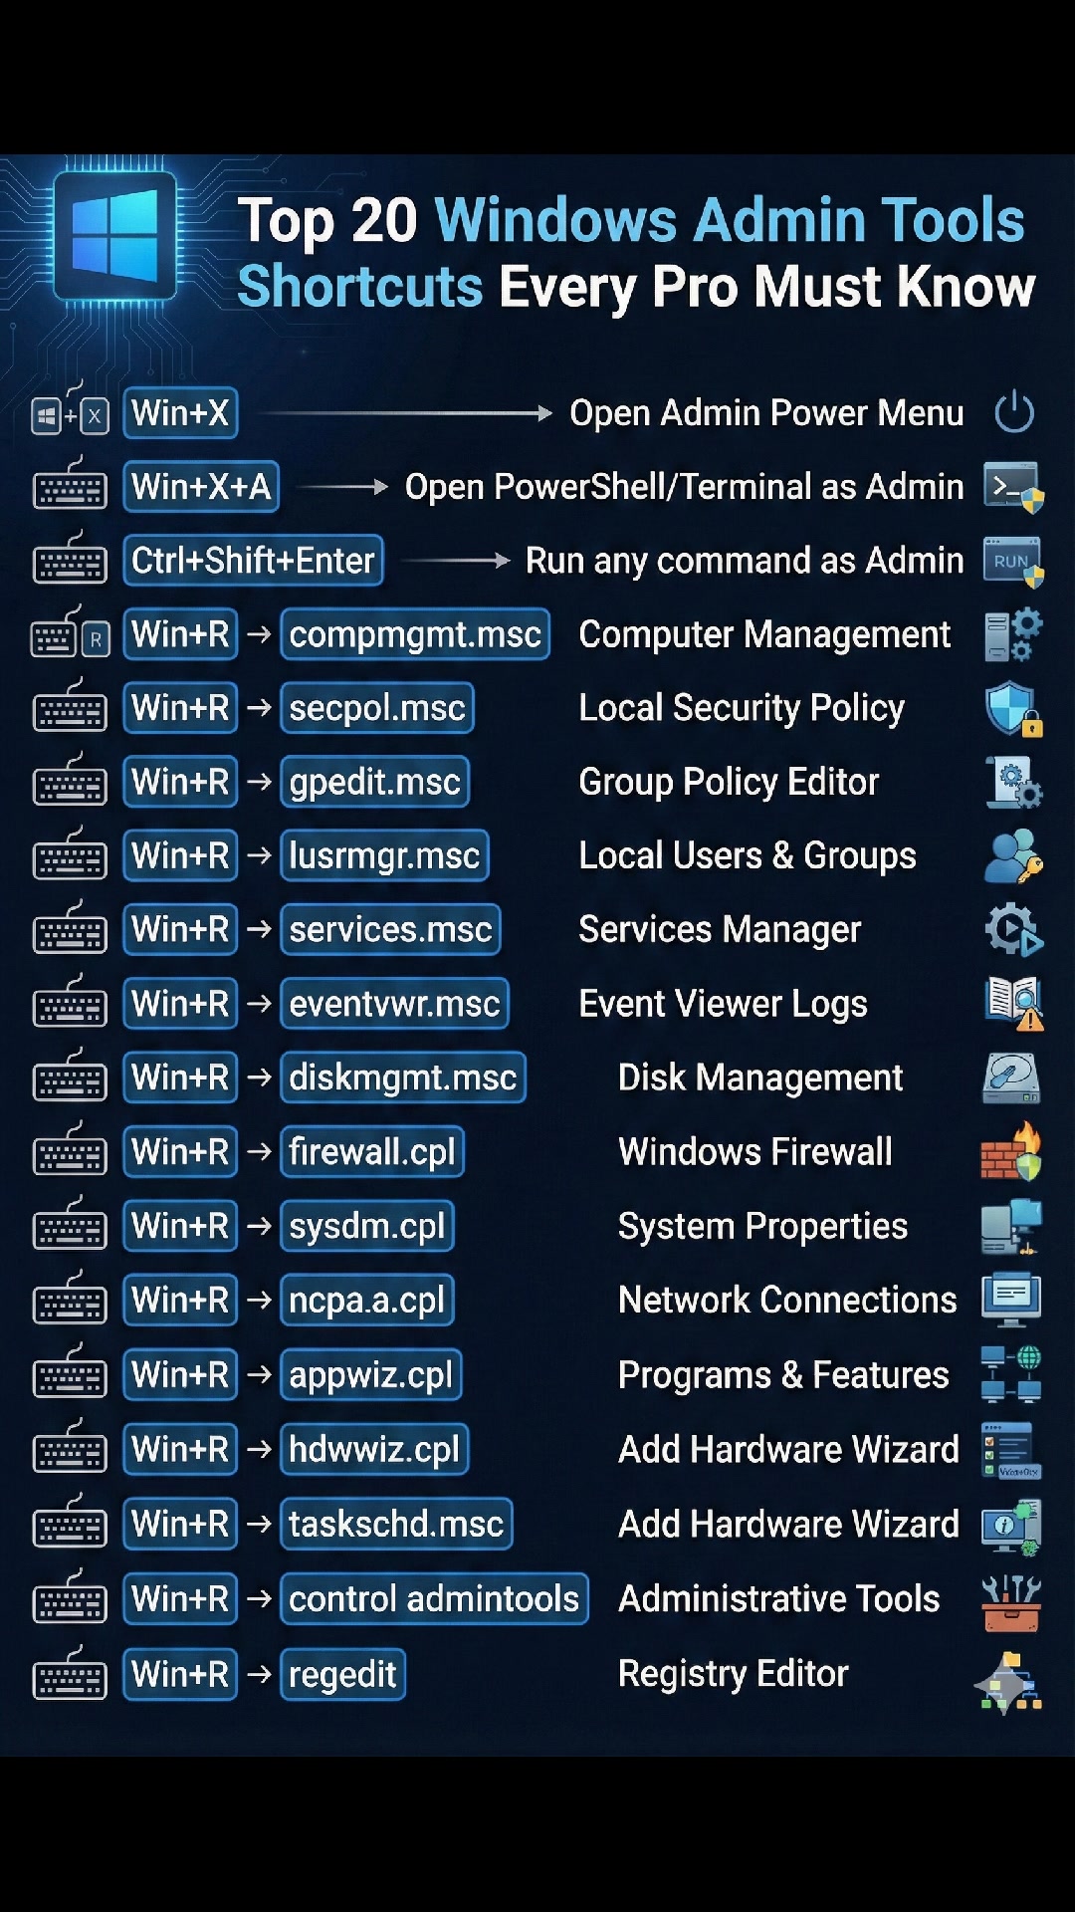Screen dimensions: 1075x1912
Task: Click the Open PowerShell/Terminal as Admin text
Action: pyautogui.click(x=684, y=487)
